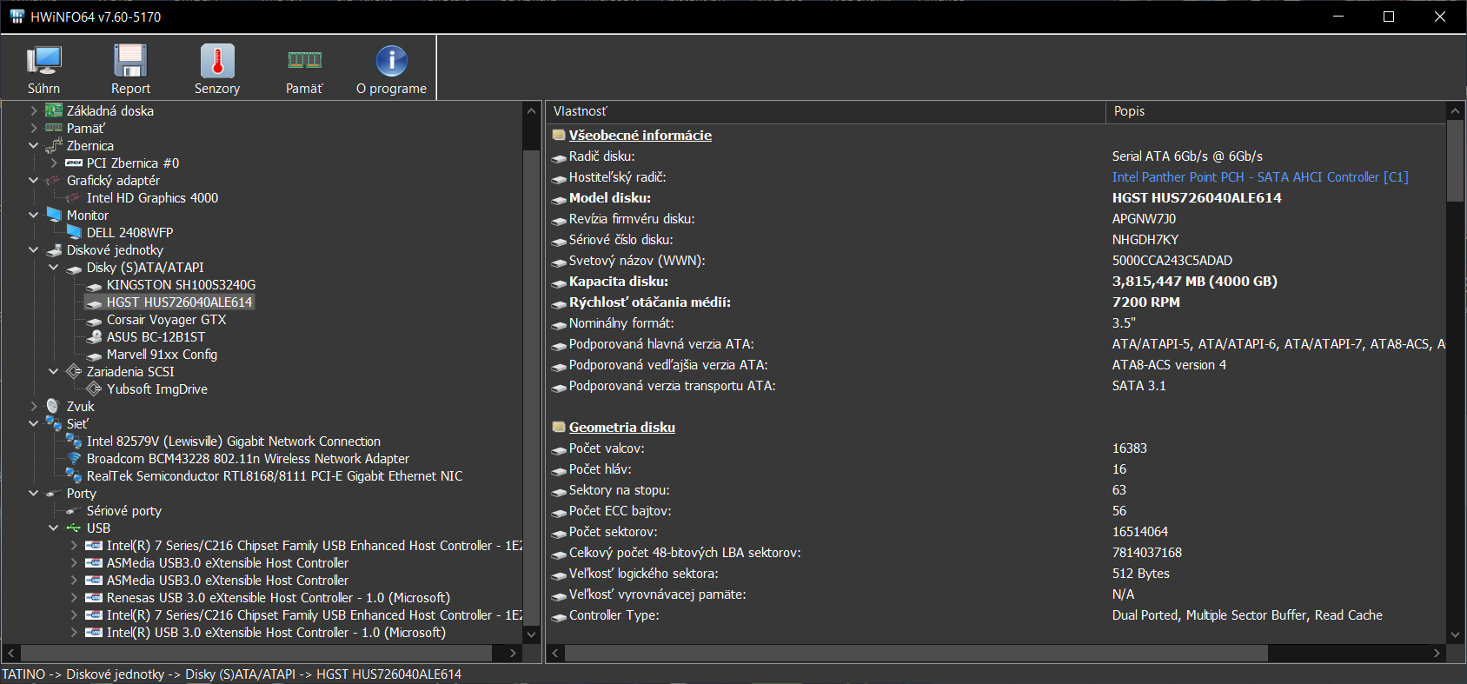Expand the PCI Zbernica #0 node
Image resolution: width=1467 pixels, height=684 pixels.
pos(54,163)
